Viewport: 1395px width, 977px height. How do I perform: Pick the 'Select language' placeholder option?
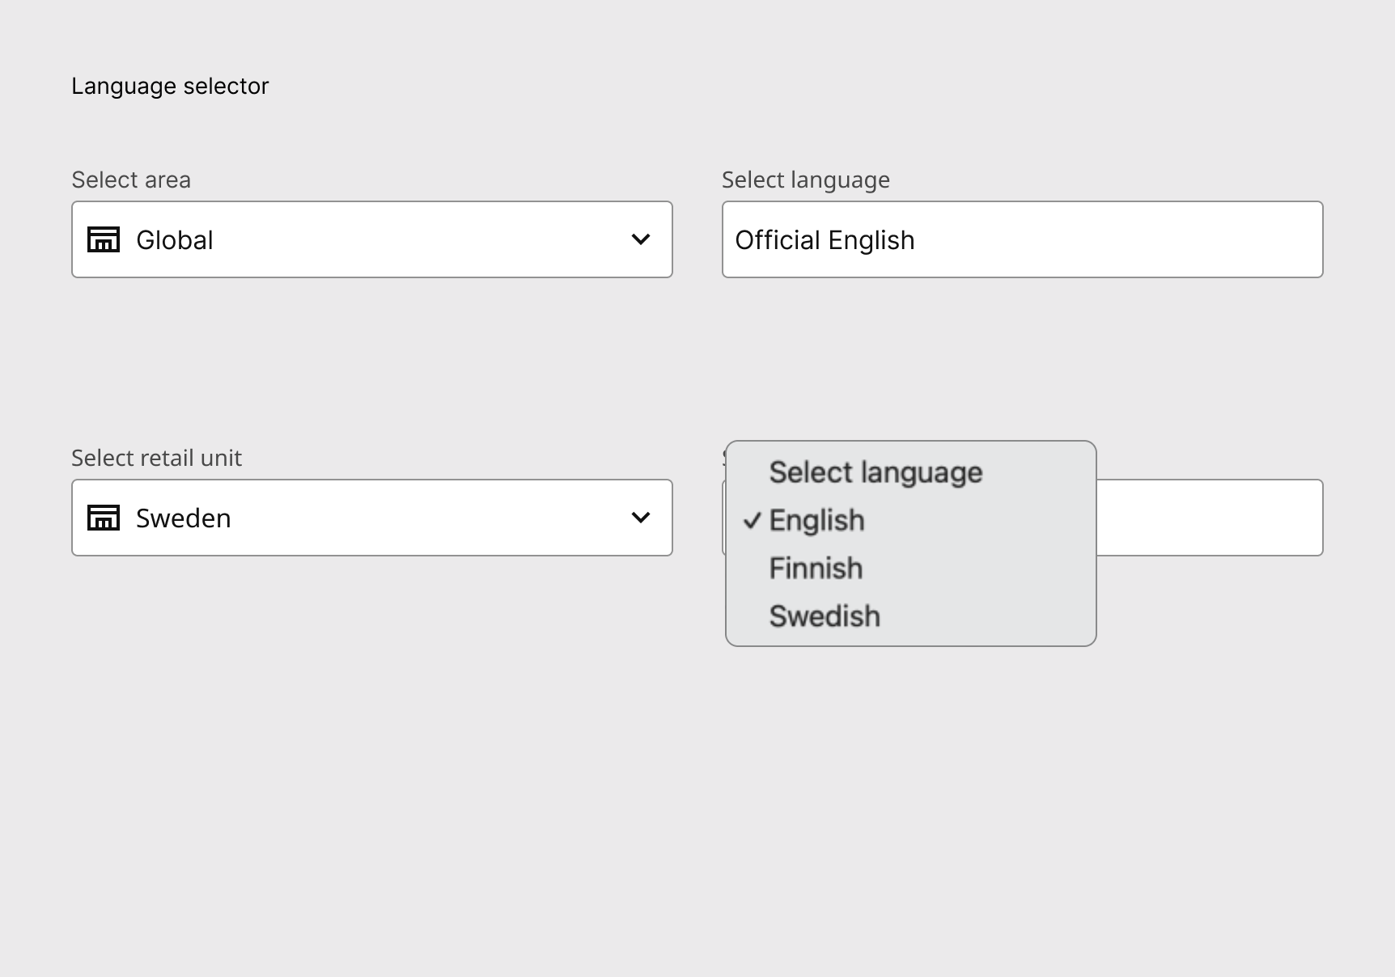(x=876, y=472)
